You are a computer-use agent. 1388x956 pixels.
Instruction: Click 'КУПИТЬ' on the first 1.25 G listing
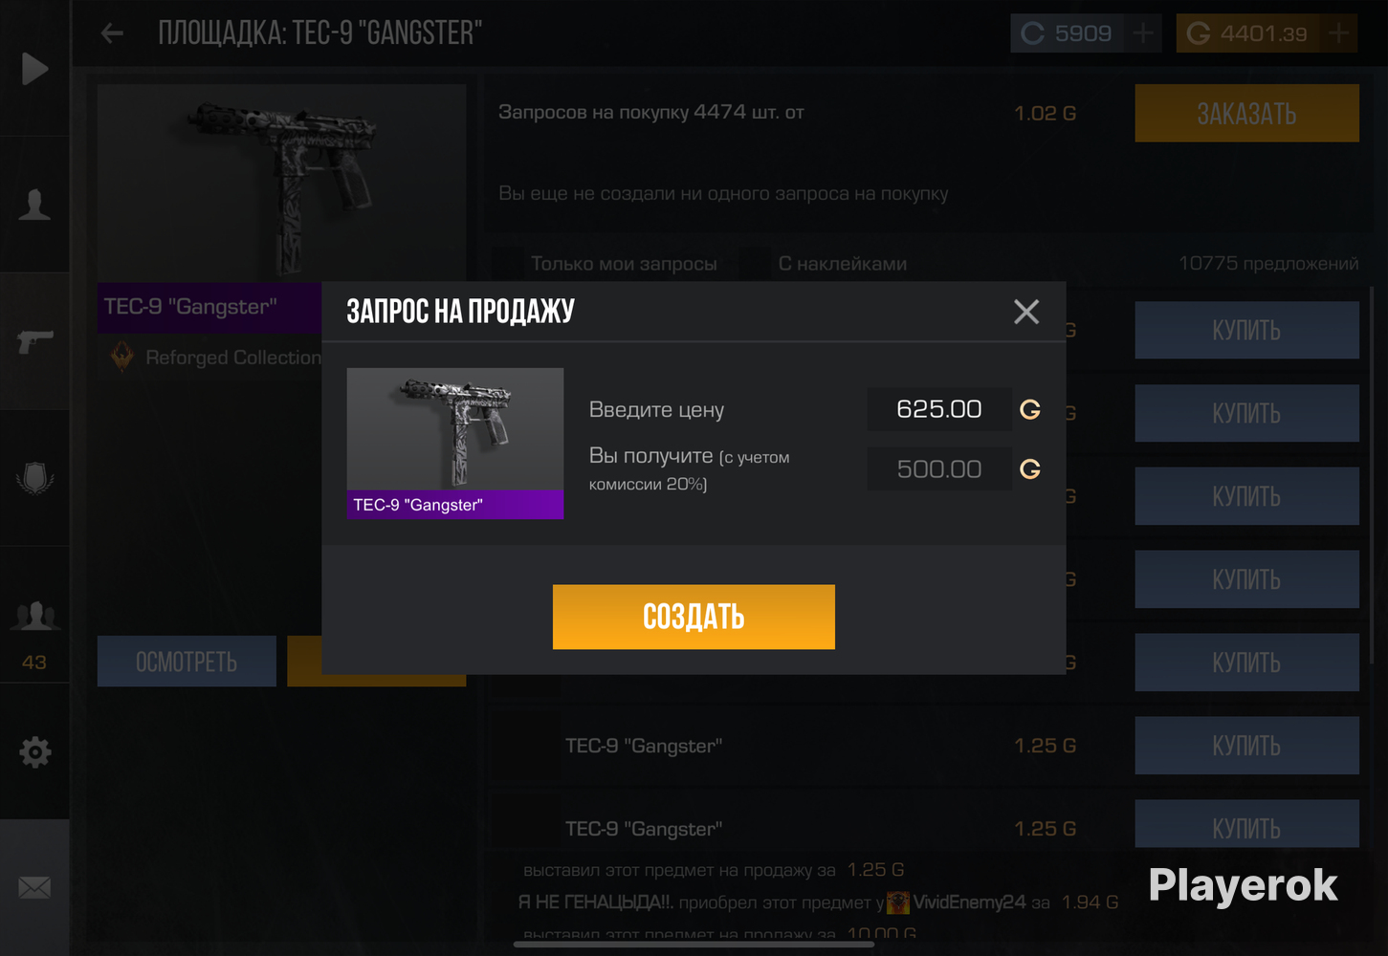pyautogui.click(x=1246, y=746)
